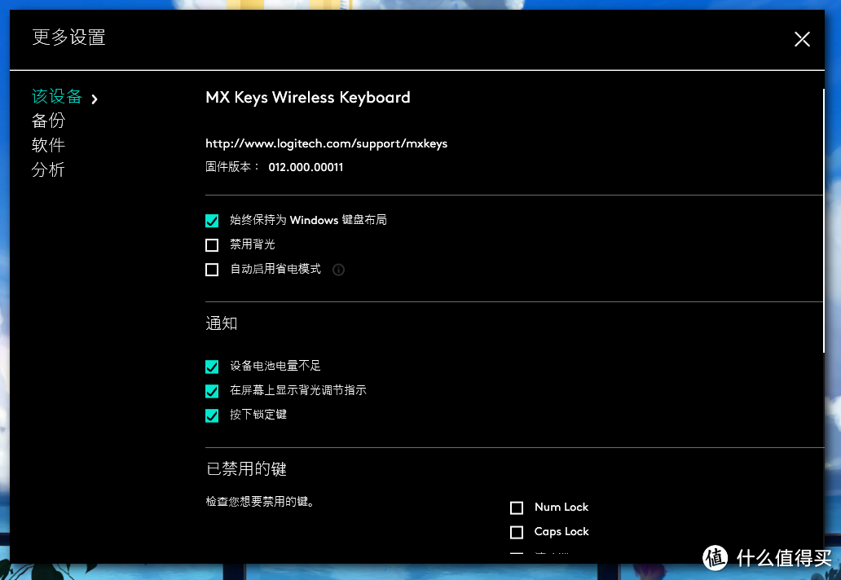Click the 已禁用的键 section heading
Screen dimensions: 841x580
pyautogui.click(x=246, y=469)
